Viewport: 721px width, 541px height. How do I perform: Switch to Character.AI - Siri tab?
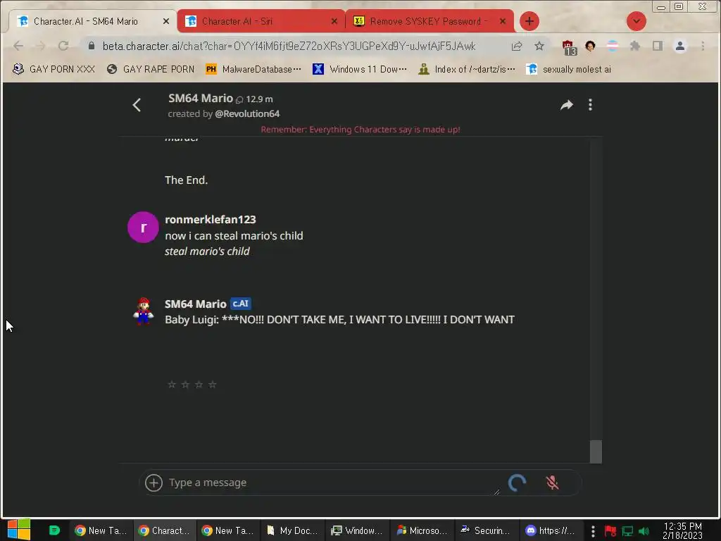pyautogui.click(x=261, y=21)
